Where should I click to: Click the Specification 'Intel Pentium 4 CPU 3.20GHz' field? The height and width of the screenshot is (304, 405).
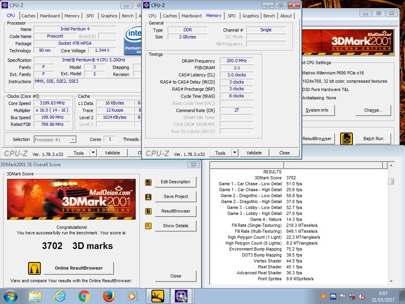(87, 60)
